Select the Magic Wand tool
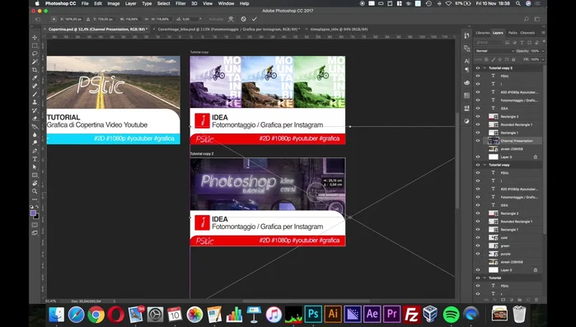This screenshot has width=576, height=327. coord(35,62)
